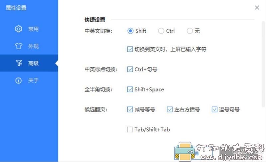Click the 中英标点切换 label

101,70
